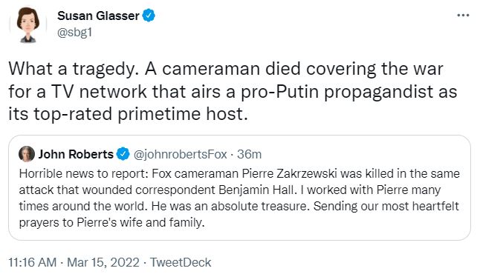Screen dimensions: 477x274
Task: Open the quoted tweet body text
Action: [x=239, y=198]
